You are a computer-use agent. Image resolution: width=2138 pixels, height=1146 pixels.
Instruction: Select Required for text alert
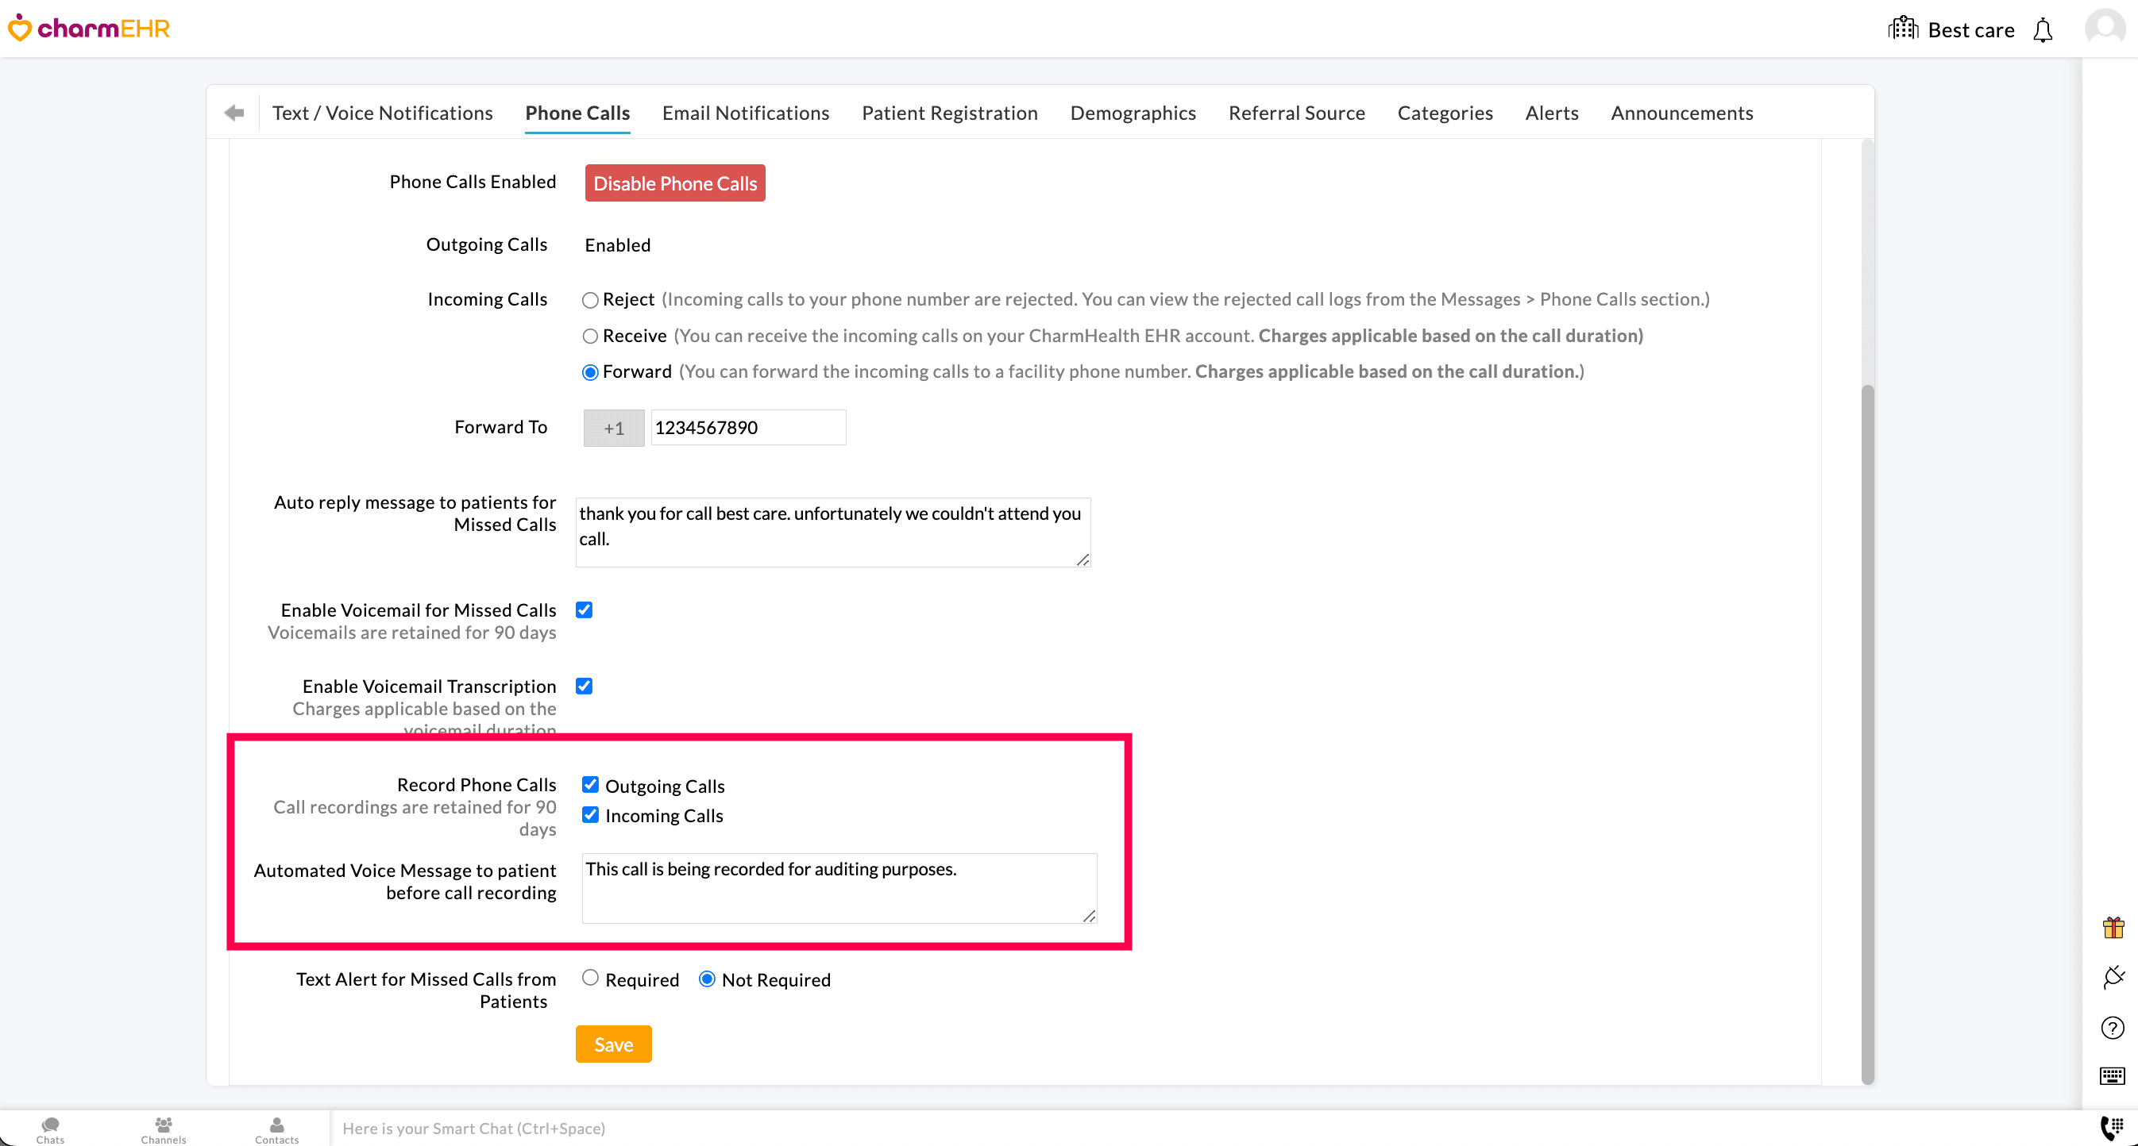click(590, 979)
